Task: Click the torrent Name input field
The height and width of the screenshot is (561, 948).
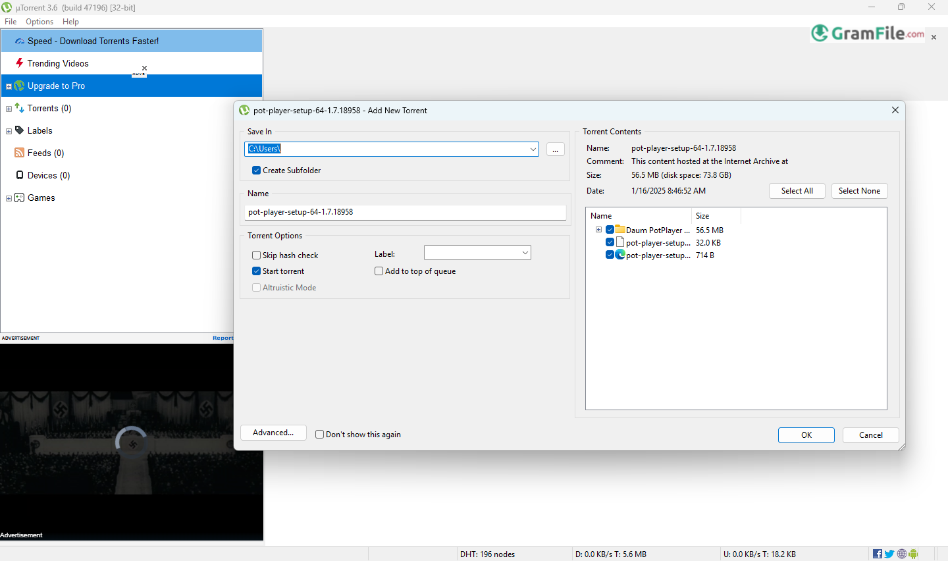Action: tap(406, 212)
